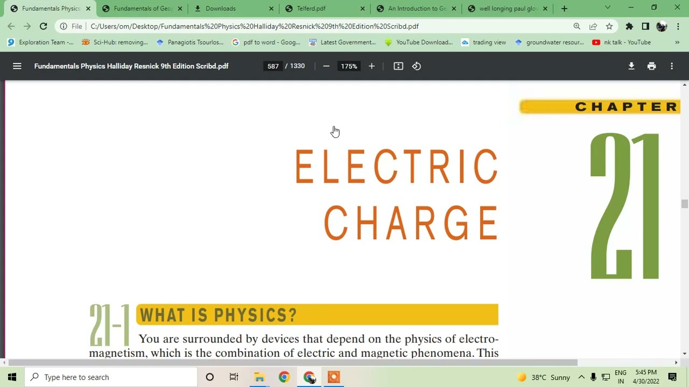Zoom out with the minus button

(326, 66)
